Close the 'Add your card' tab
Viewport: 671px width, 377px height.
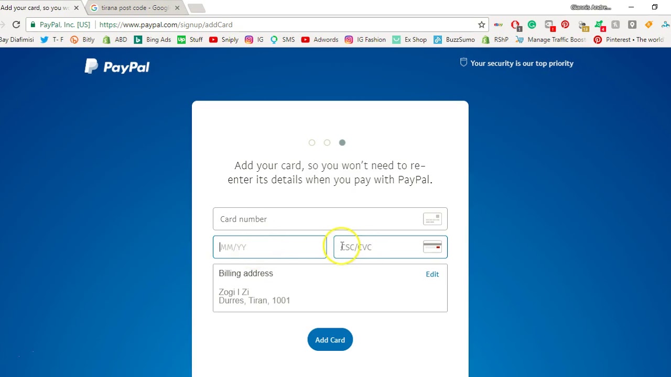tap(76, 8)
